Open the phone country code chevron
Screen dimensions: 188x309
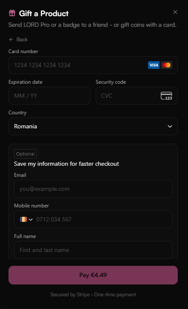pos(31,220)
